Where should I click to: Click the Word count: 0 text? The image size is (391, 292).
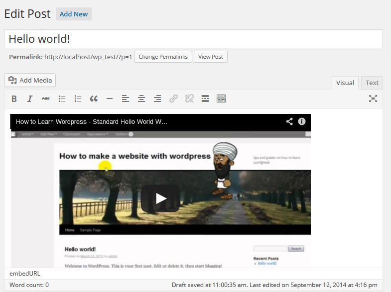[x=29, y=285]
